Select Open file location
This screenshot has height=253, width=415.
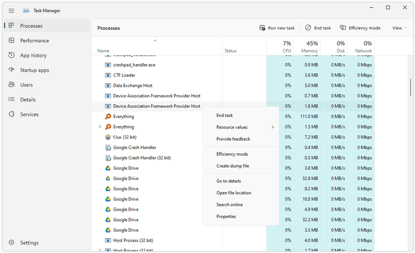pyautogui.click(x=241, y=193)
